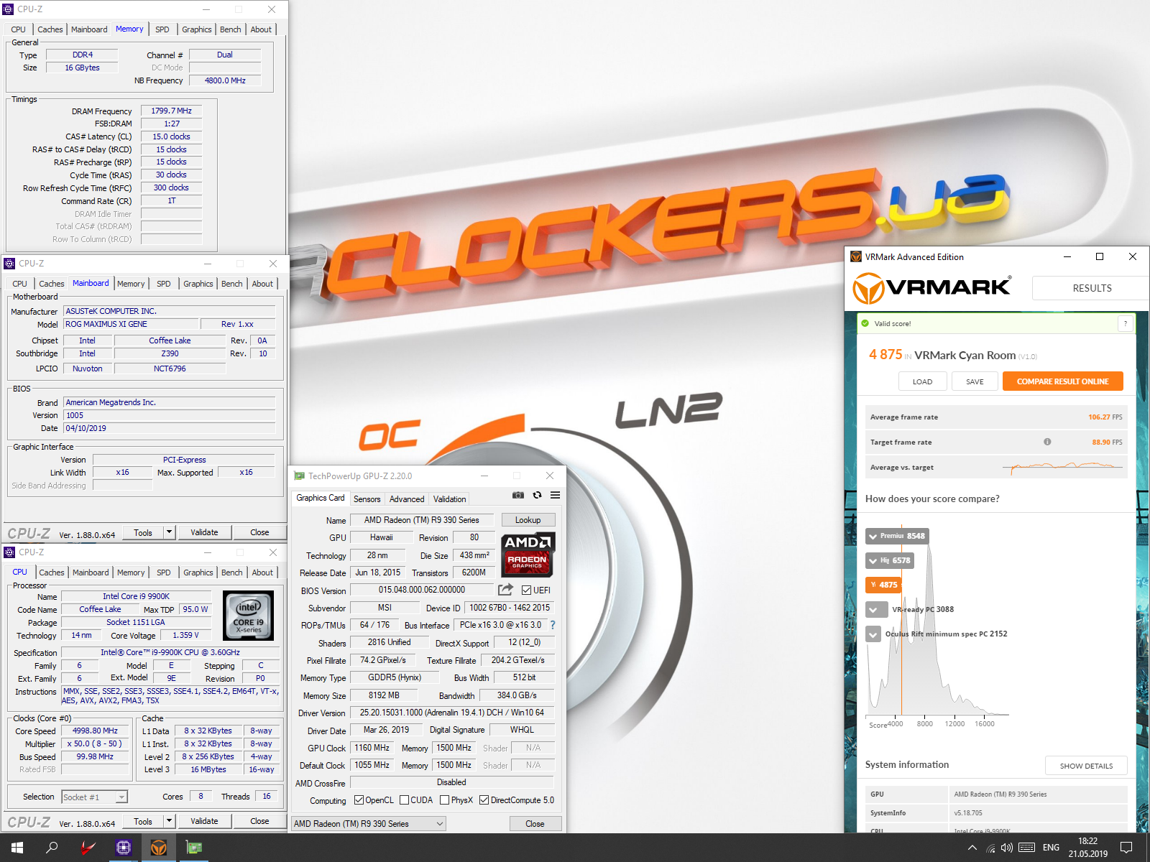Click Close in the bottom CPU-Z window
Screen dimensions: 1150x862
(x=259, y=821)
